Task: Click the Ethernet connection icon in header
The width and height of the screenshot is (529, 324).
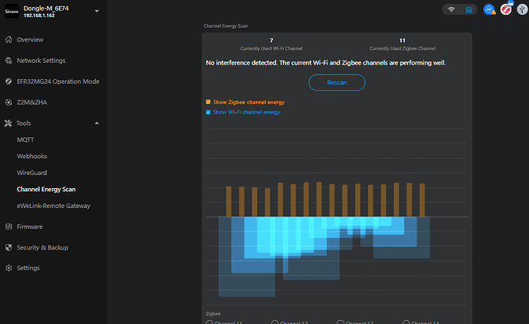Action: 467,10
